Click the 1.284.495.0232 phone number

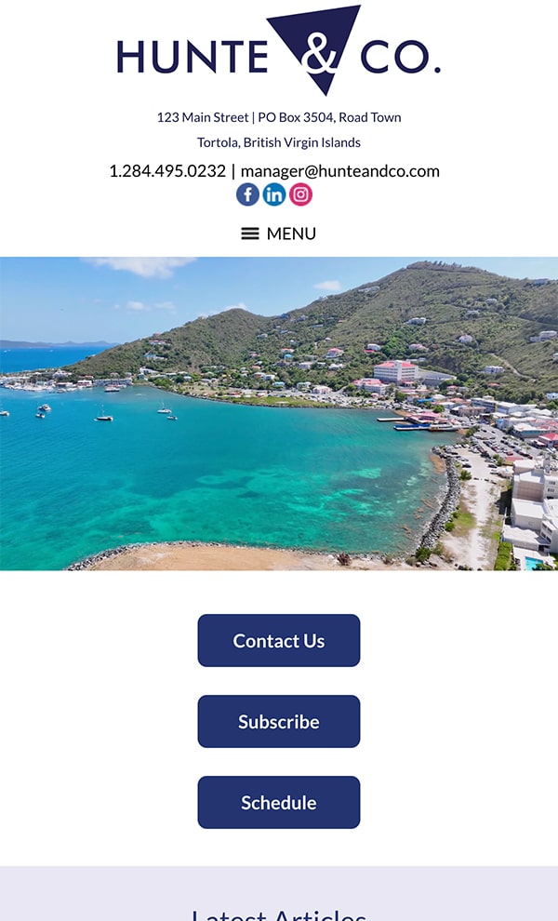pos(167,171)
